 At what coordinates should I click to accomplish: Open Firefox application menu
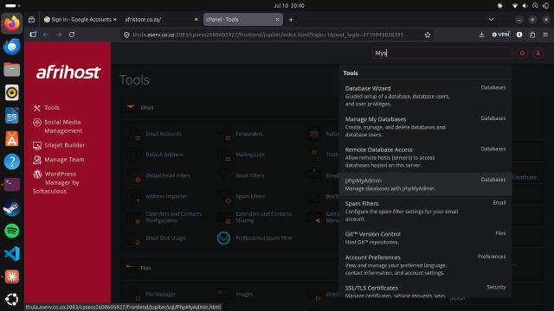tap(545, 35)
